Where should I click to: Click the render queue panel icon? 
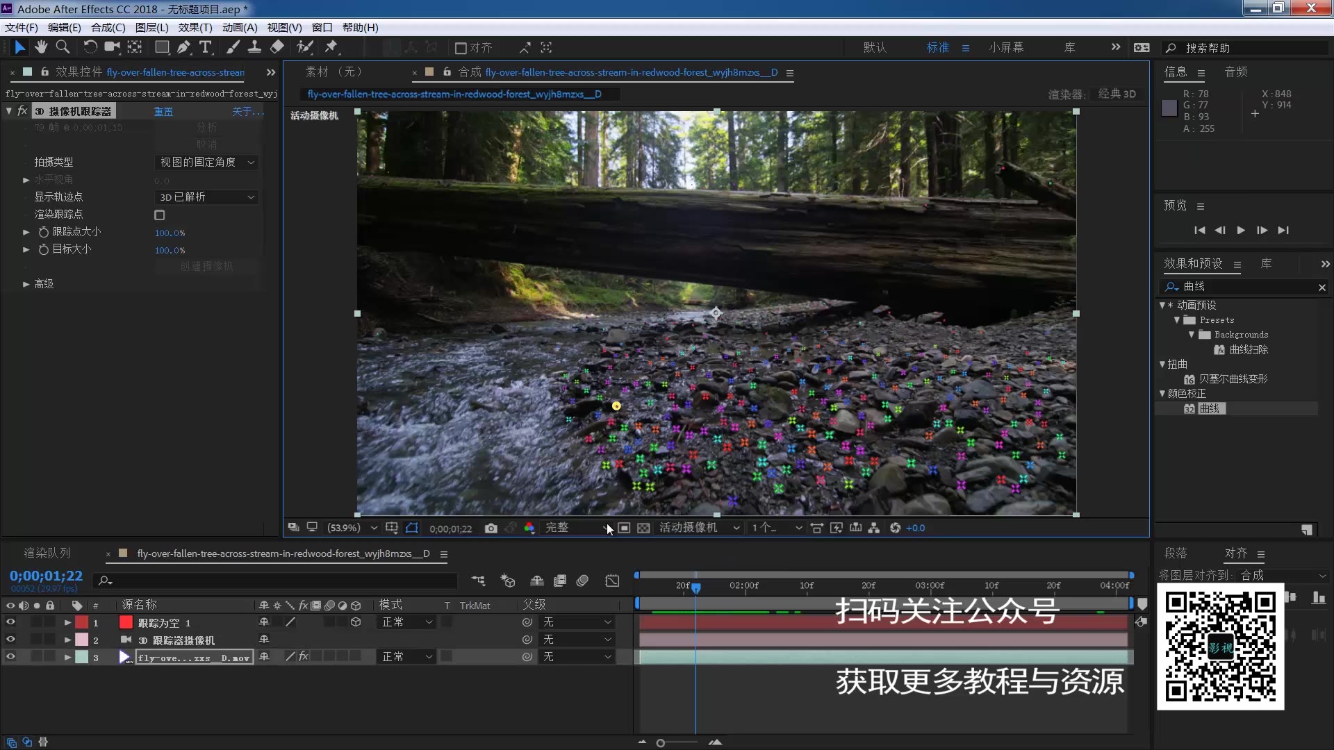(x=47, y=552)
